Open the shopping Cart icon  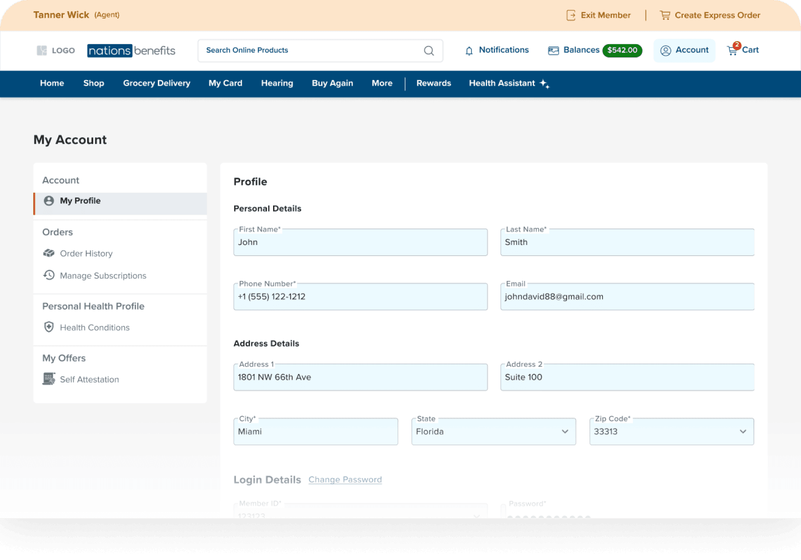pos(733,50)
